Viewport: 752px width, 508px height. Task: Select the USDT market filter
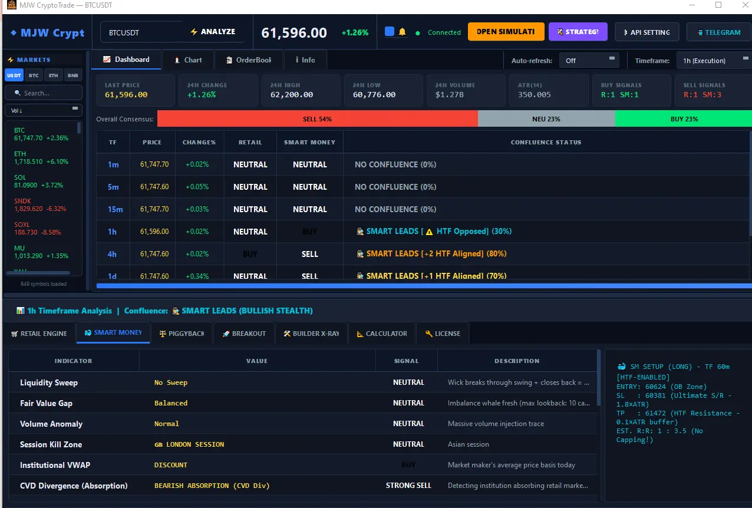[14, 75]
